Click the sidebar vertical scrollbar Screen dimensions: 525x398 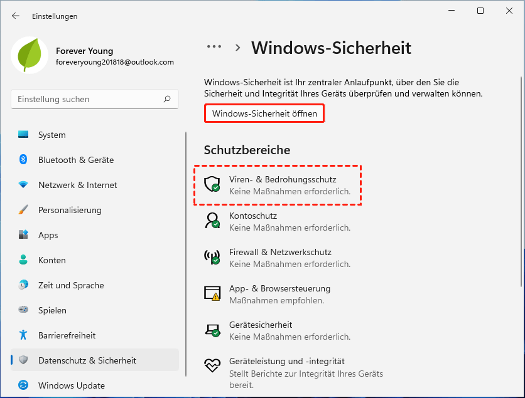coord(186,251)
